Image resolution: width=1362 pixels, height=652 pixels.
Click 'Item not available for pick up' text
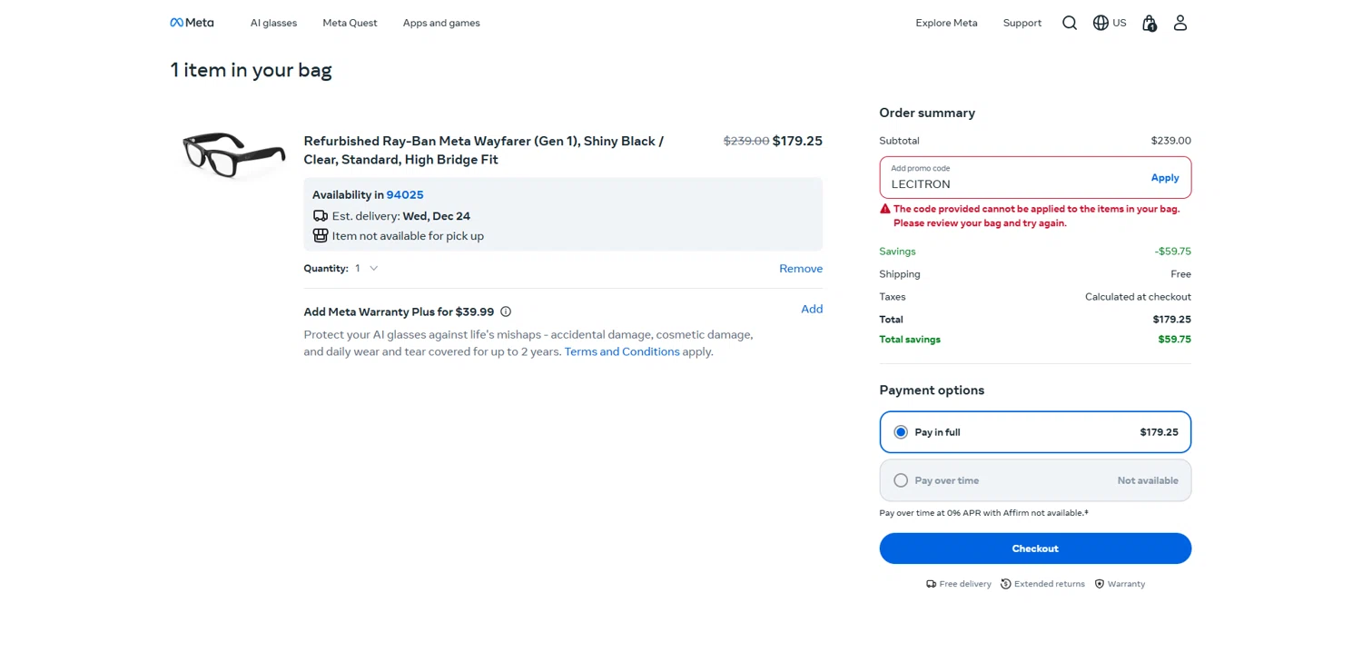click(408, 236)
